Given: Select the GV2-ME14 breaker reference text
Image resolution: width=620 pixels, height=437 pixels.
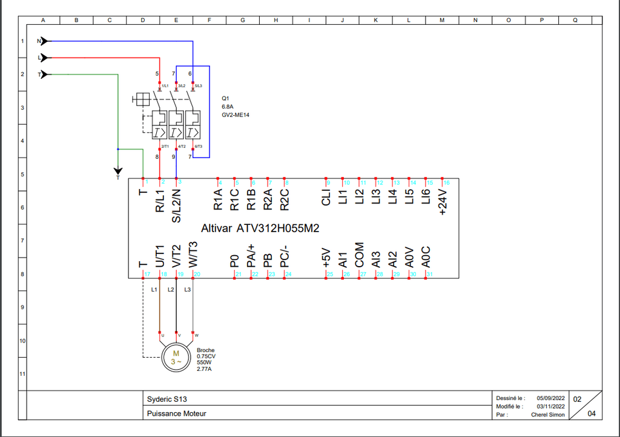Looking at the screenshot, I should (235, 114).
